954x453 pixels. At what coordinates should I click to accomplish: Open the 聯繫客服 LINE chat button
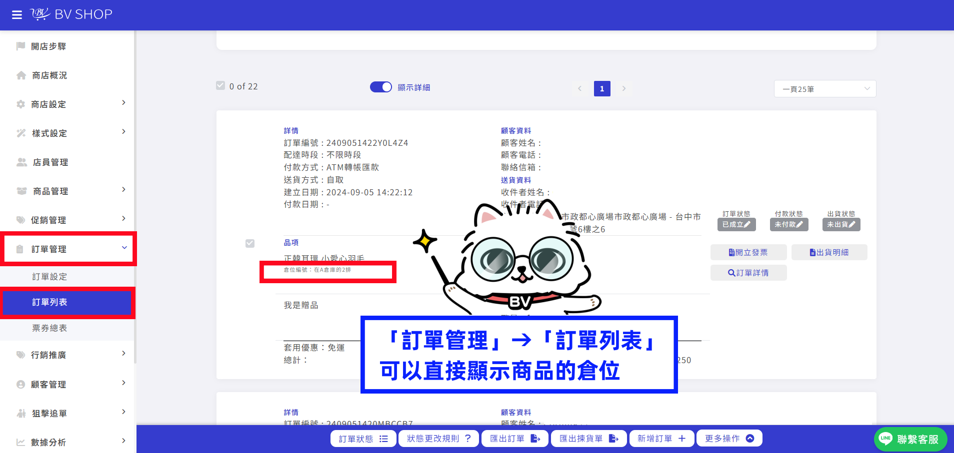coord(910,439)
